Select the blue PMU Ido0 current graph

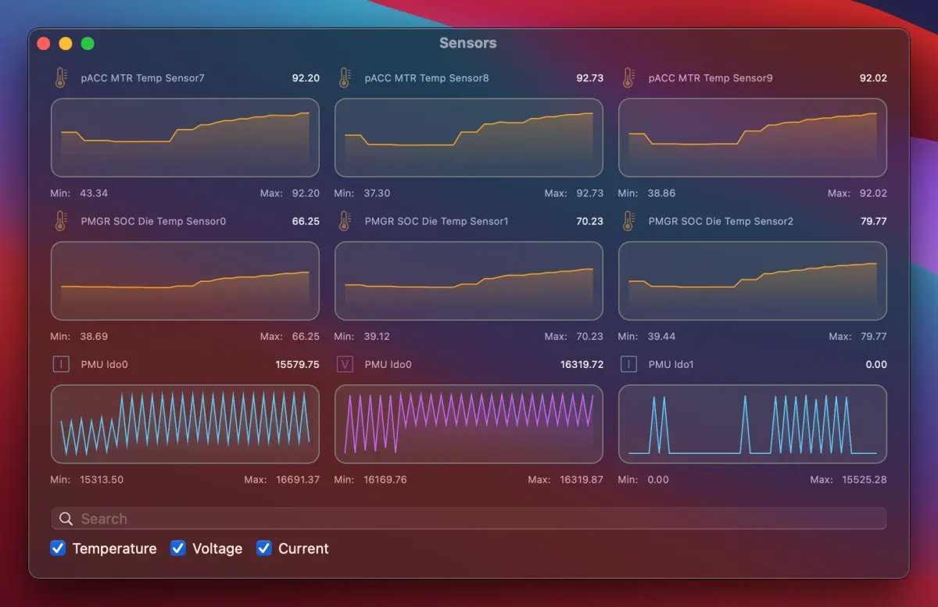click(x=185, y=423)
